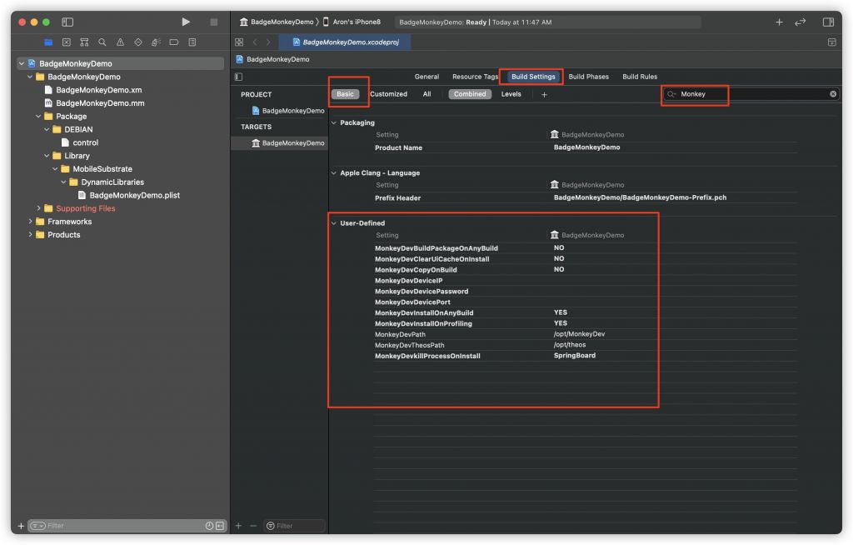Select the All settings filter

pos(427,94)
